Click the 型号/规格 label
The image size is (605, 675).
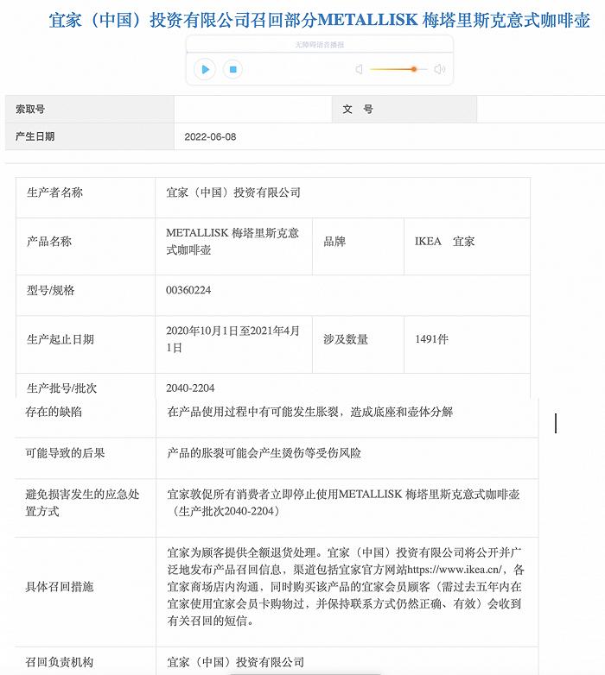click(50, 290)
